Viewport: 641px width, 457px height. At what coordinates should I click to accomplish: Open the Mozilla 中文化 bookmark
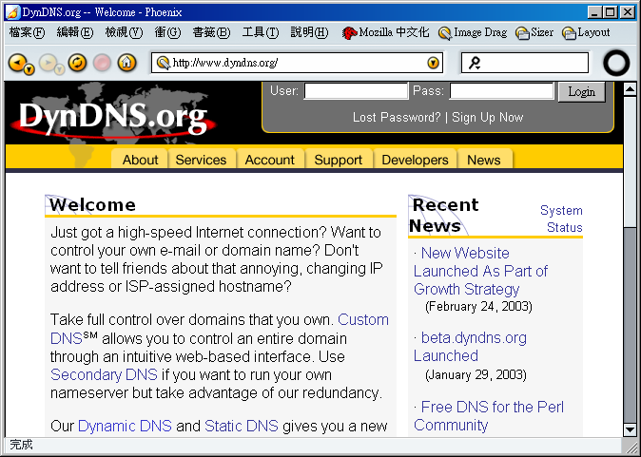[386, 32]
